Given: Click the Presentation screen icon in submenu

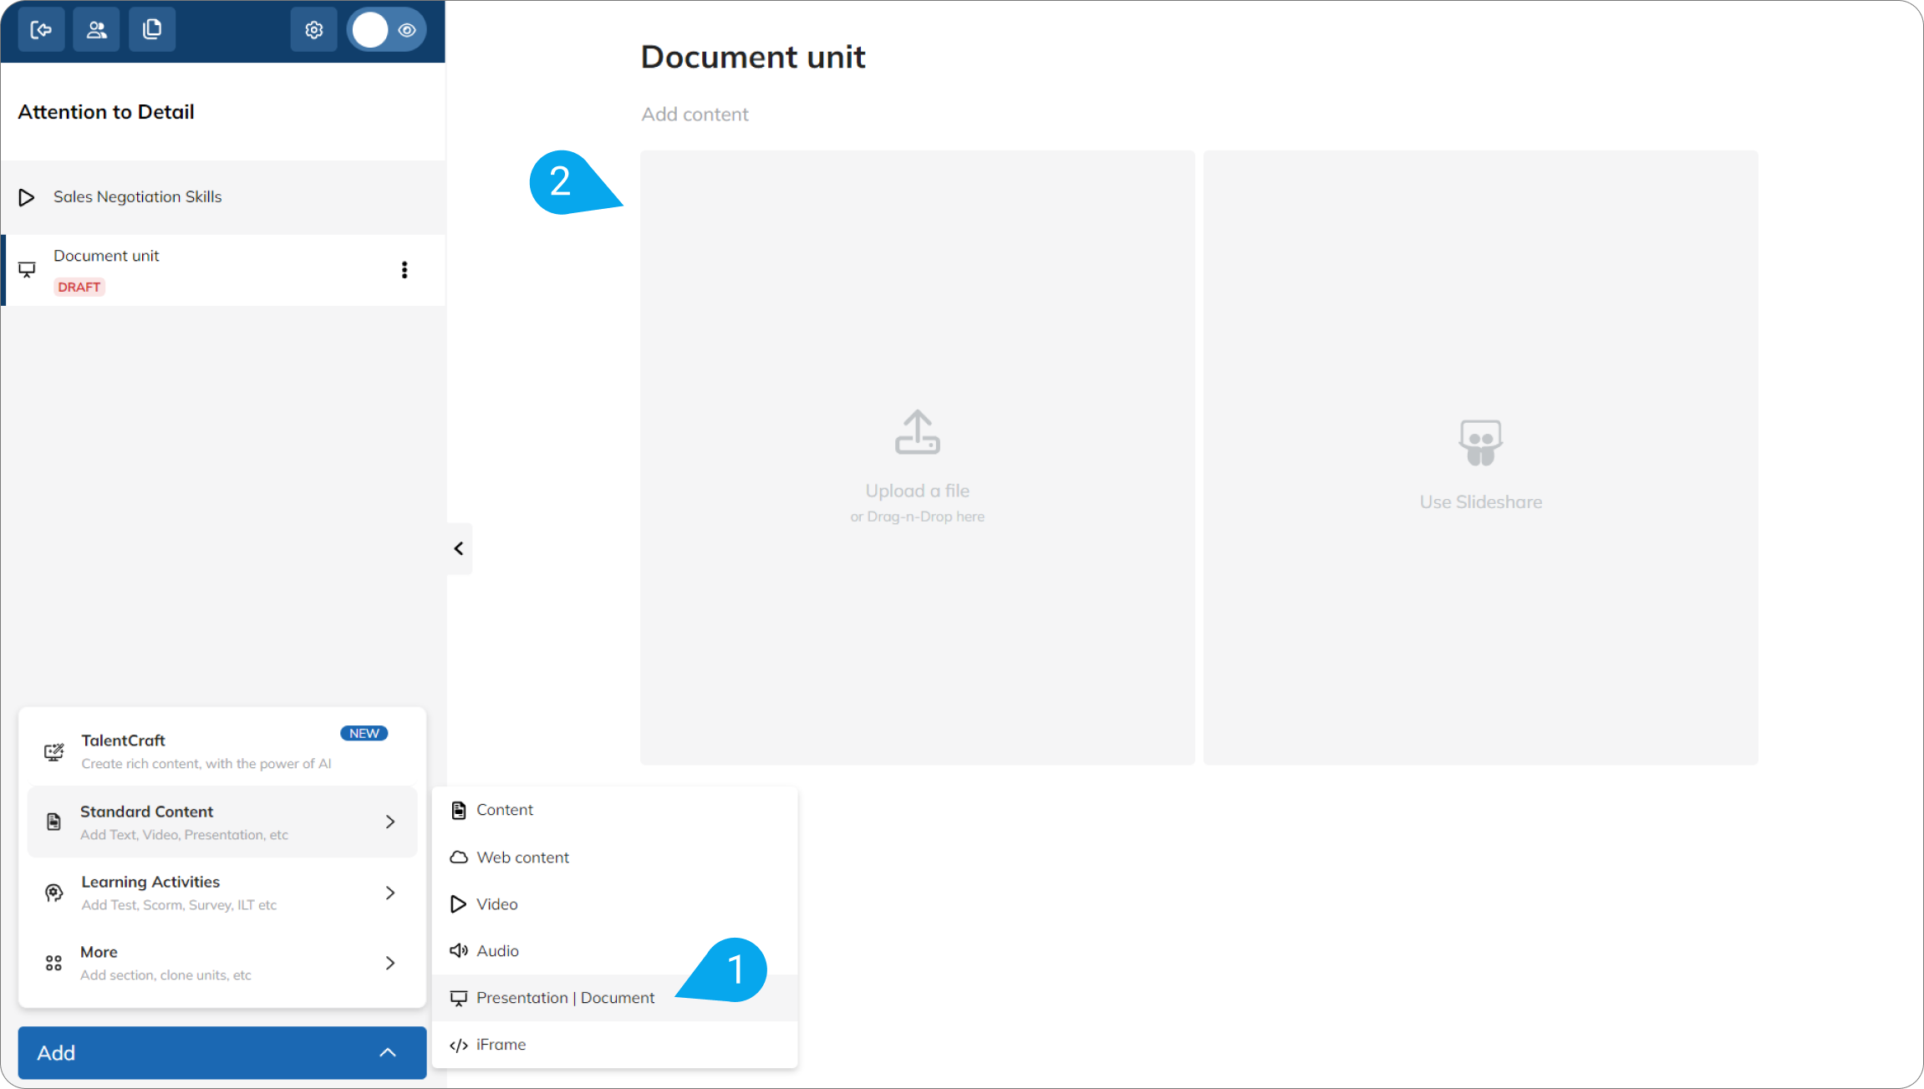Looking at the screenshot, I should [458, 998].
